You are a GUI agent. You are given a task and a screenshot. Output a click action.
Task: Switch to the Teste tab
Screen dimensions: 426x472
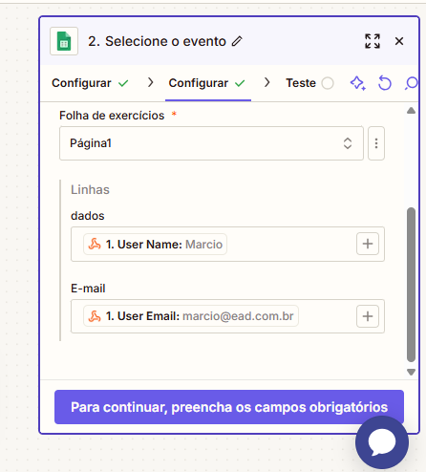click(309, 83)
